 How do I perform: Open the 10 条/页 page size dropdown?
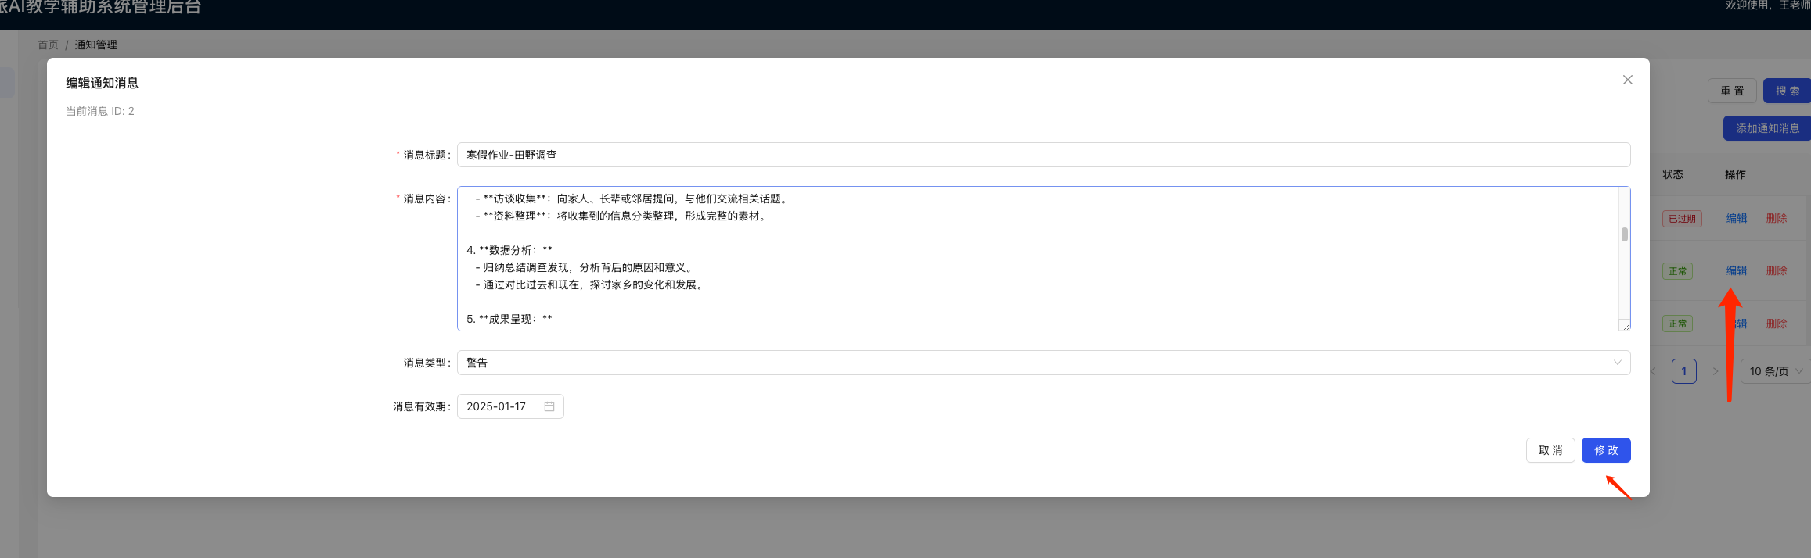(1775, 371)
